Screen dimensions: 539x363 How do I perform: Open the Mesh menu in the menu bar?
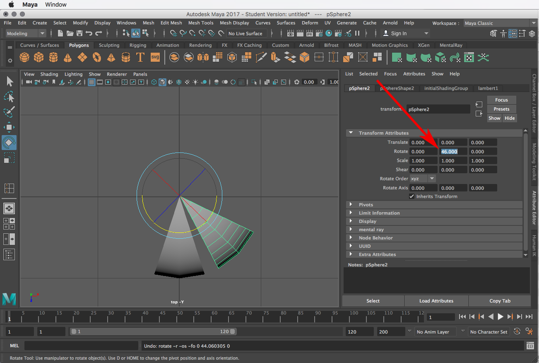pos(148,23)
